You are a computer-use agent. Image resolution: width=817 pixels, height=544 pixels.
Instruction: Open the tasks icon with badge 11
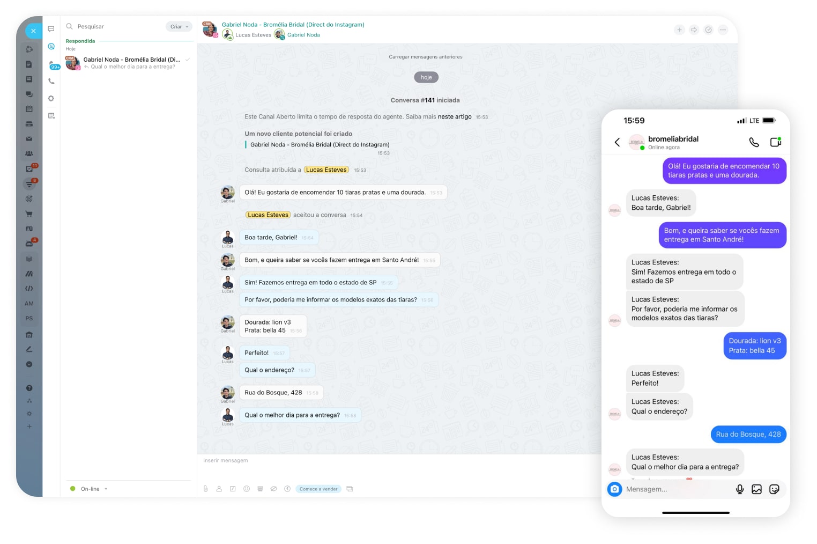tap(29, 168)
